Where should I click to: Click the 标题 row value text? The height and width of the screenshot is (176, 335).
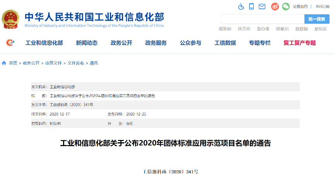[103, 96]
